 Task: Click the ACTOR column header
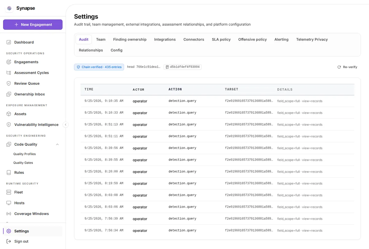coord(138,90)
